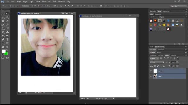Hide Layer 1 with its eye icon

click(151, 76)
